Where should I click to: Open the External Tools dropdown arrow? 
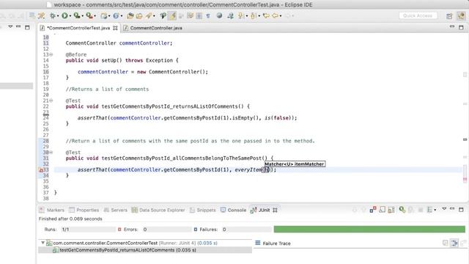tap(95, 16)
